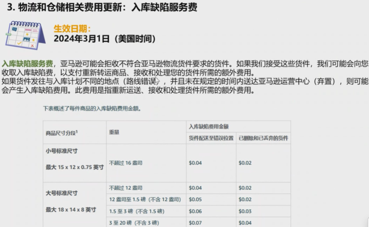Click '最大 15 x 12 x 0.75 英寸' text
The image size is (369, 227).
coord(74,167)
